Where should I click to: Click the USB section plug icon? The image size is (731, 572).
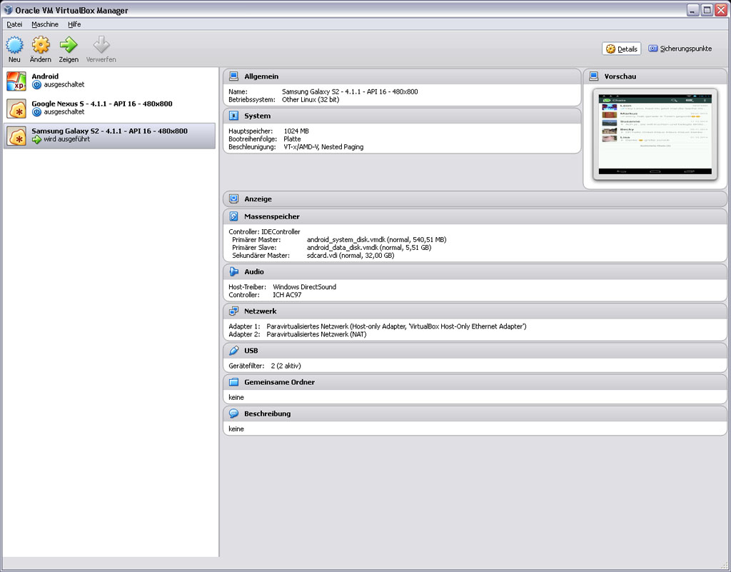234,351
